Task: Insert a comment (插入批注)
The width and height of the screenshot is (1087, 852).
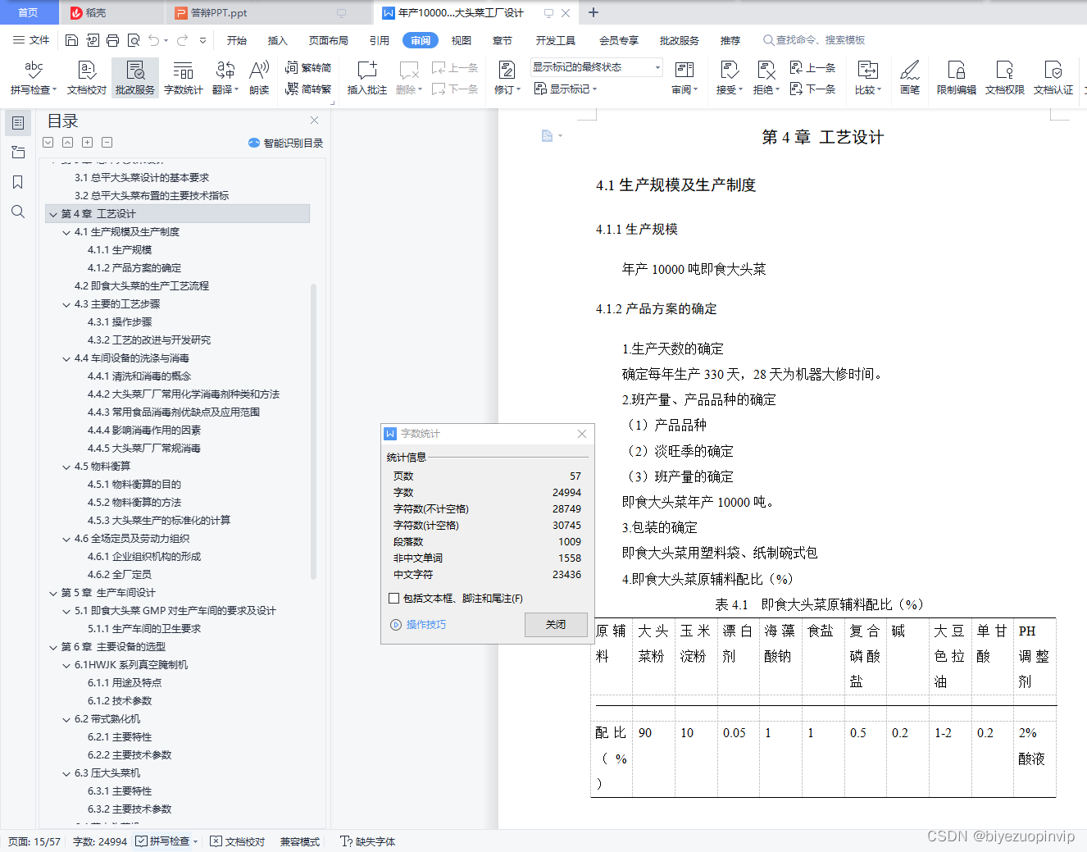Action: 366,78
